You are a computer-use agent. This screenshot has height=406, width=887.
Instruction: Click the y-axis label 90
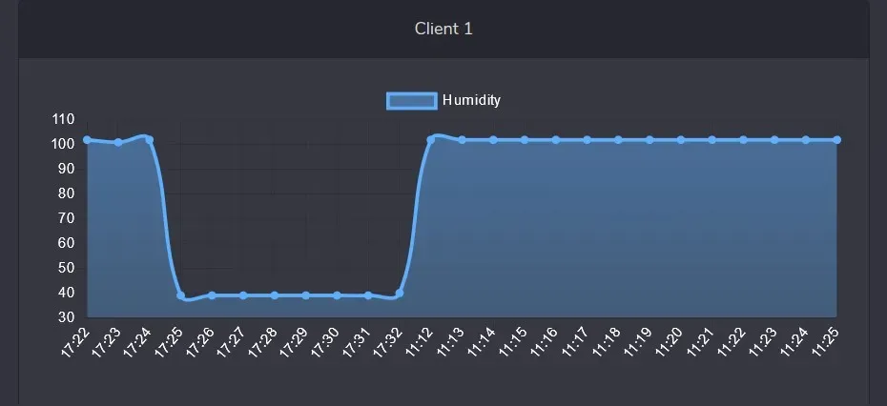(67, 169)
